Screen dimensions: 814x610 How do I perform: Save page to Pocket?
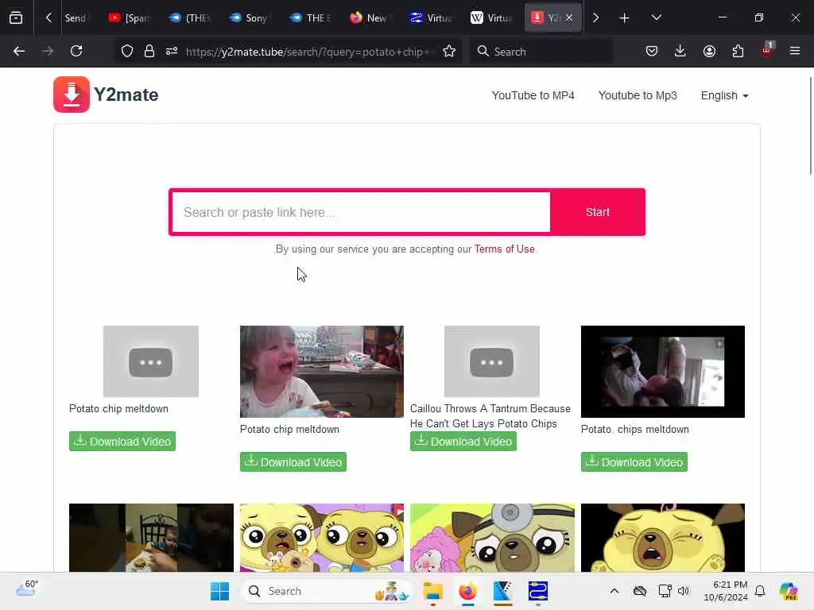point(652,51)
